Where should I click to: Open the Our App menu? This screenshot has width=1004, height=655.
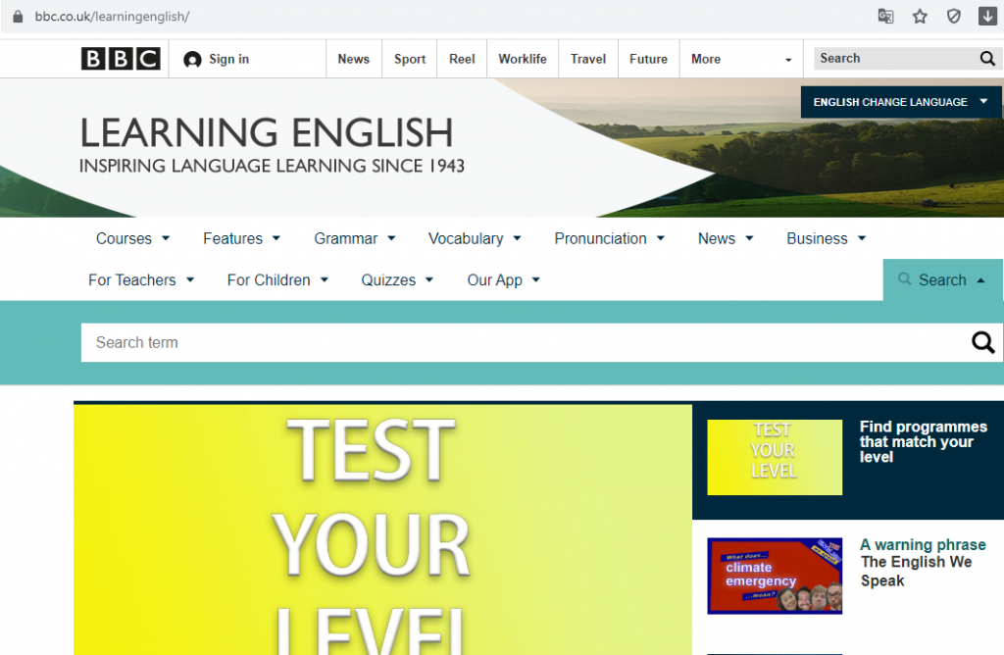[503, 280]
